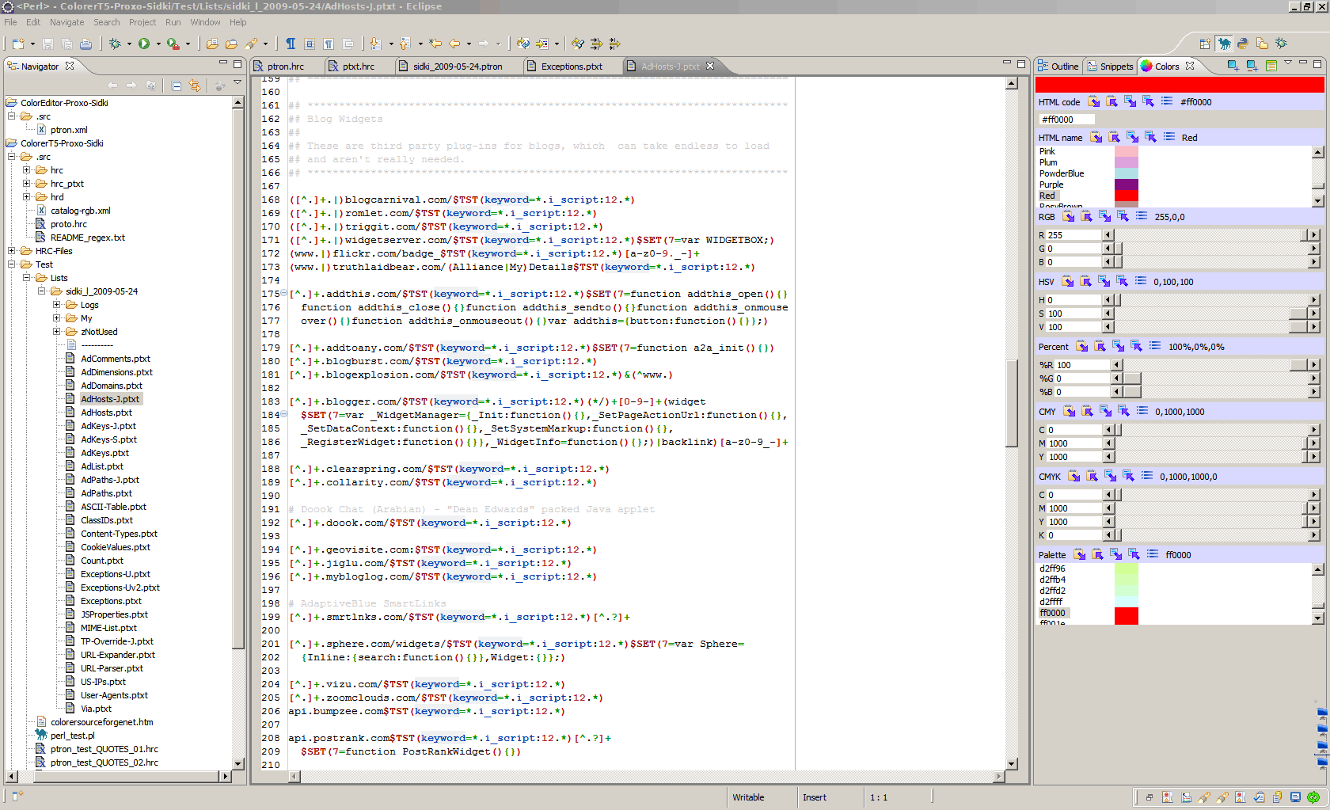Screen dimensions: 1330x810
Task: Open the Run button dropdown arrow
Action: pos(158,44)
